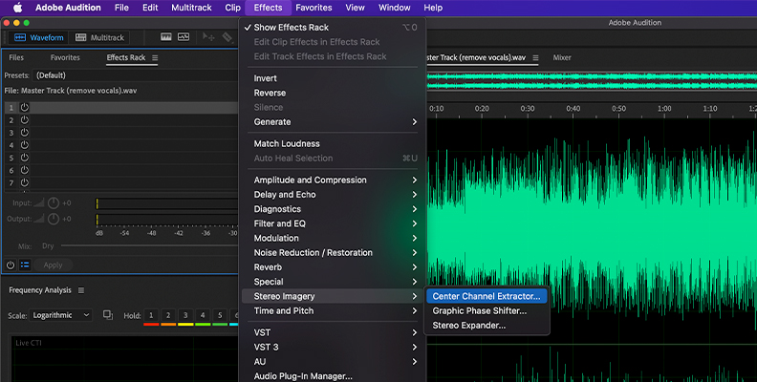Choose Graphic Phase Shifter effect

[487, 310]
